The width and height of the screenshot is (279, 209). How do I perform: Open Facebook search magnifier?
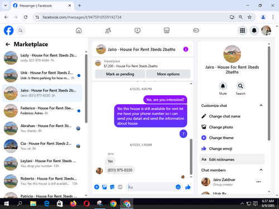point(21,31)
